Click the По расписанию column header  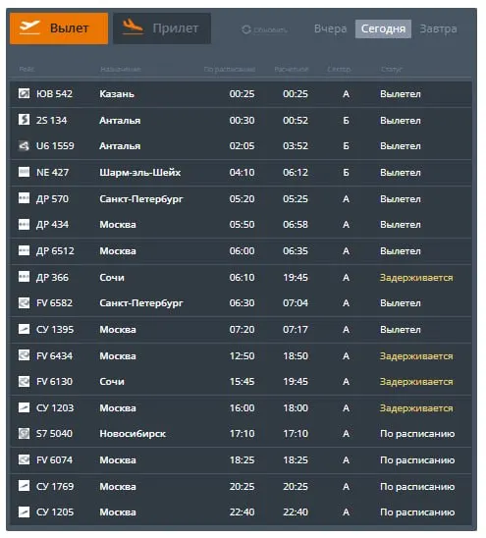(x=229, y=70)
